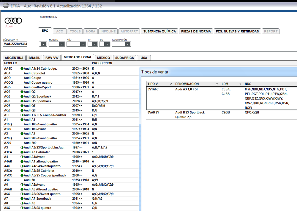
Task: Select the Audi A5/S5 Coupe/Sportback row
Action: (x=71, y=175)
